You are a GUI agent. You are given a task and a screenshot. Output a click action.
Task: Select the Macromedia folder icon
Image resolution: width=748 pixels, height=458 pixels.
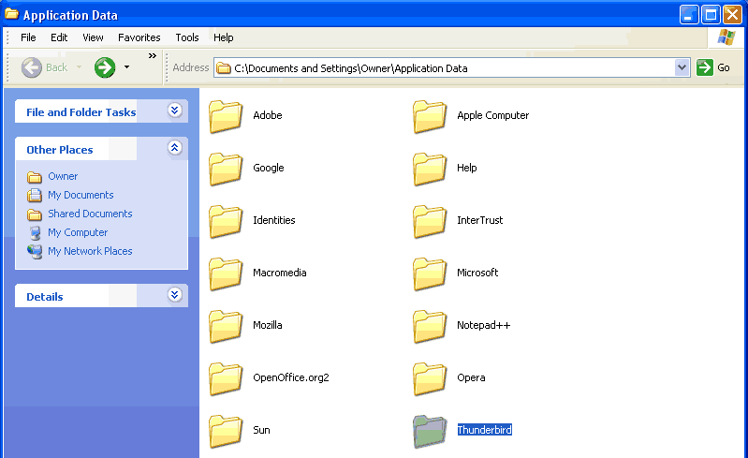(226, 273)
